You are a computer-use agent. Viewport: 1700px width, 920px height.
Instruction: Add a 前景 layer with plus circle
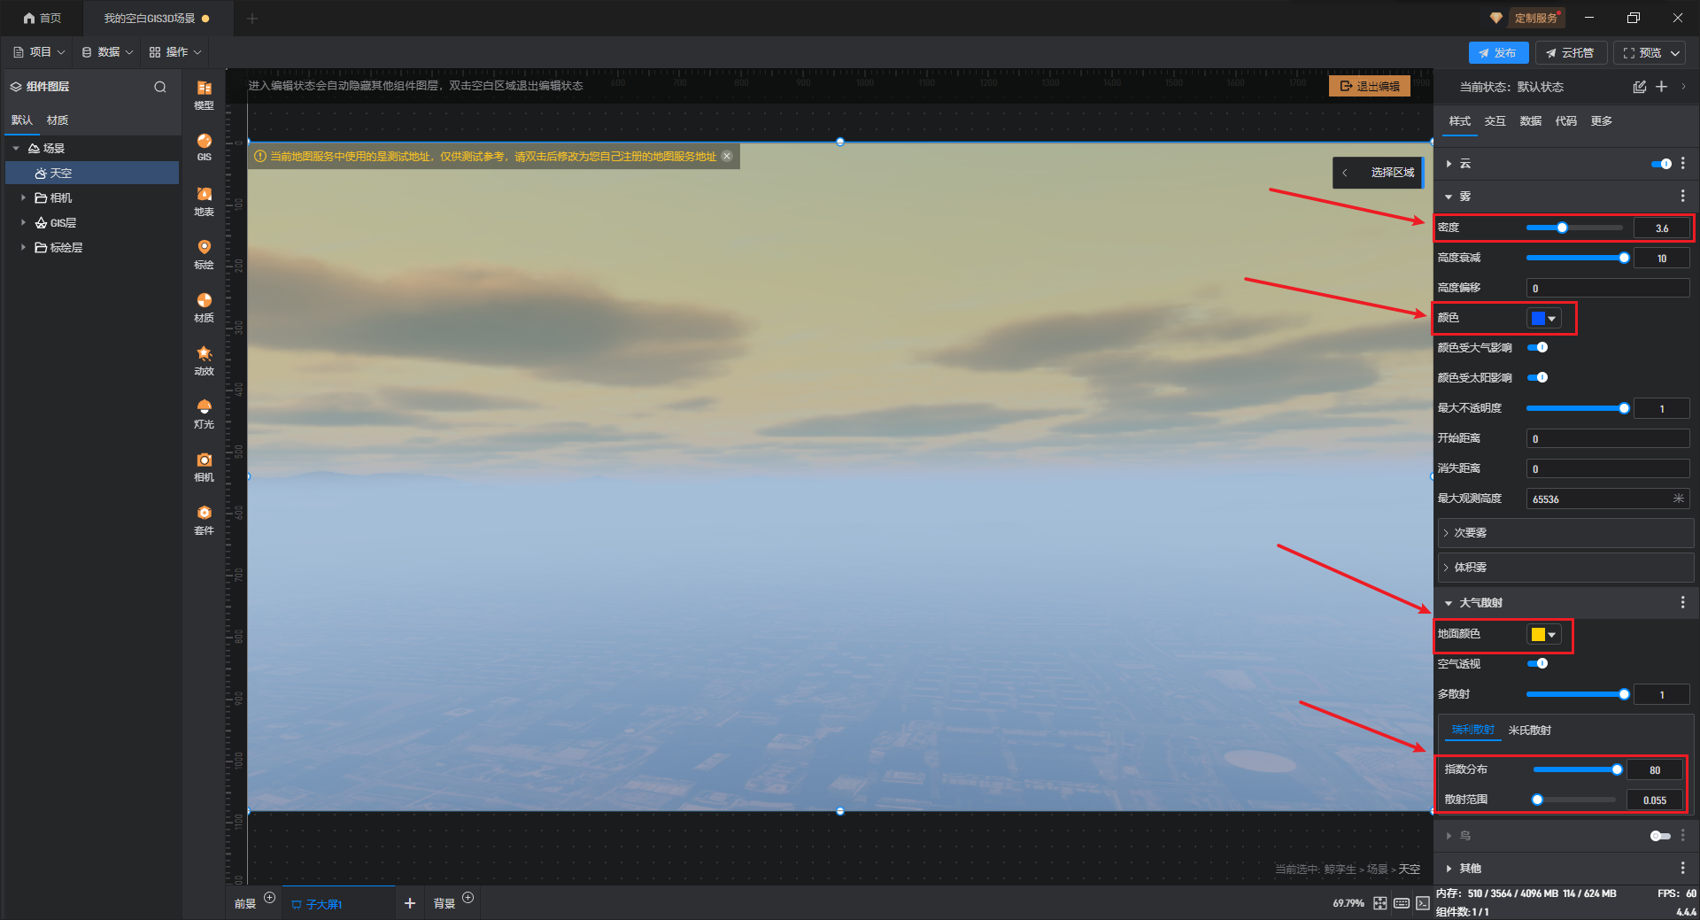tap(270, 898)
